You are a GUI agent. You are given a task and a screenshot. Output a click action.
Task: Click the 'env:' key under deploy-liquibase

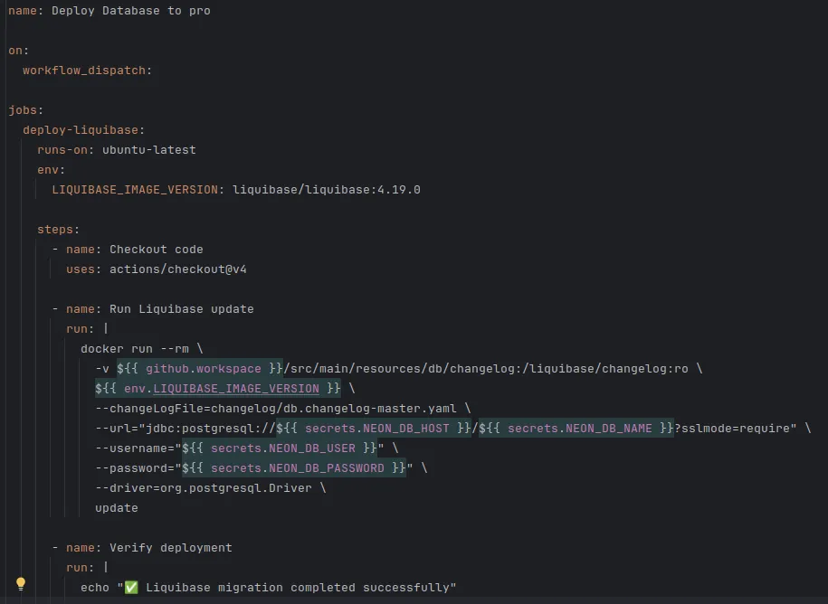(x=51, y=170)
